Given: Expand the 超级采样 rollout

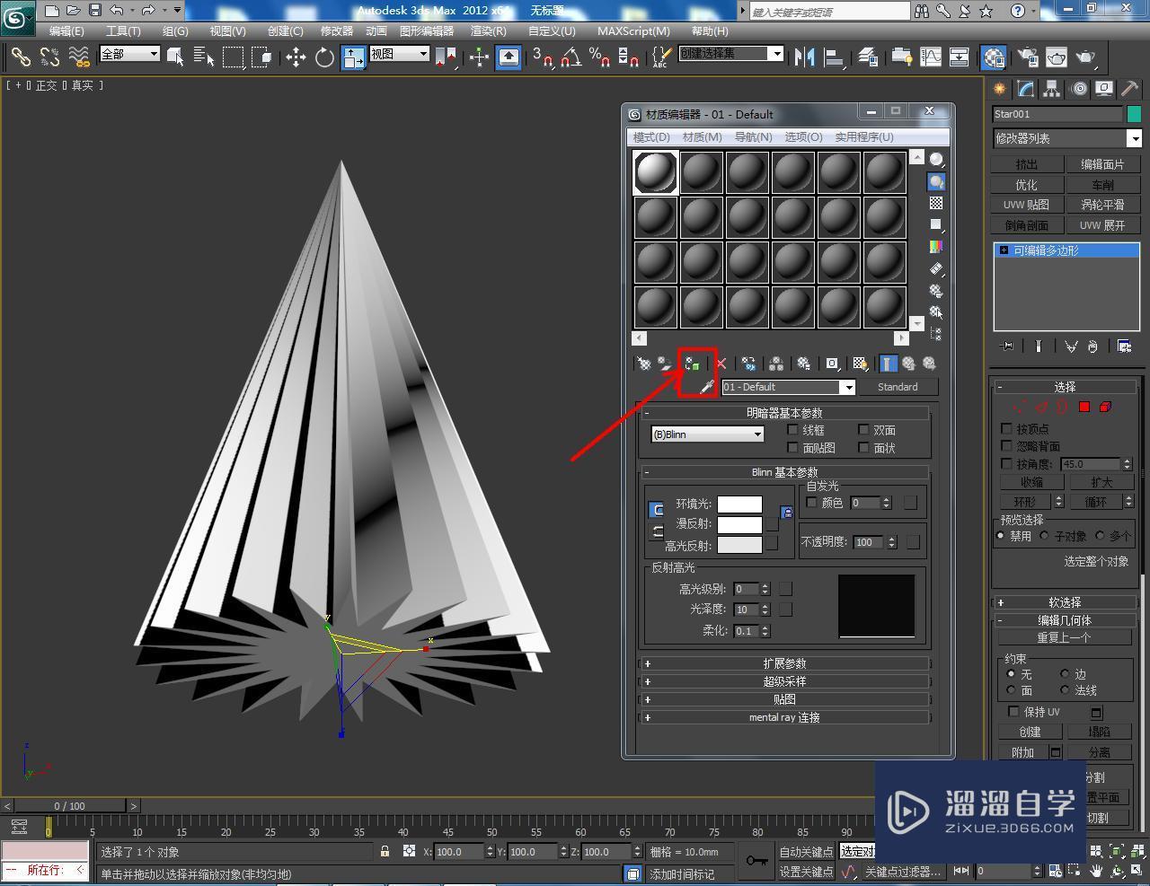Looking at the screenshot, I should click(784, 681).
